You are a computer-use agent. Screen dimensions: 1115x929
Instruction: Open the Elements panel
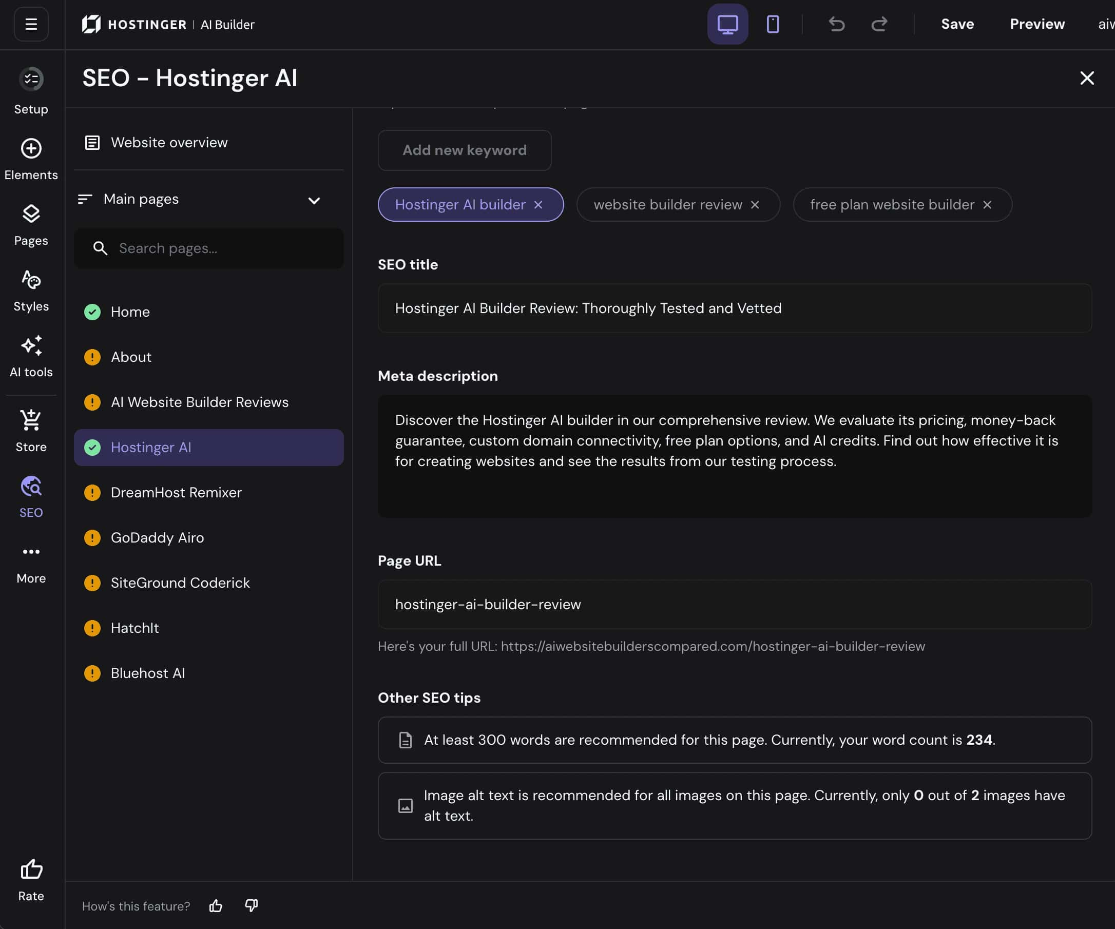(x=31, y=159)
